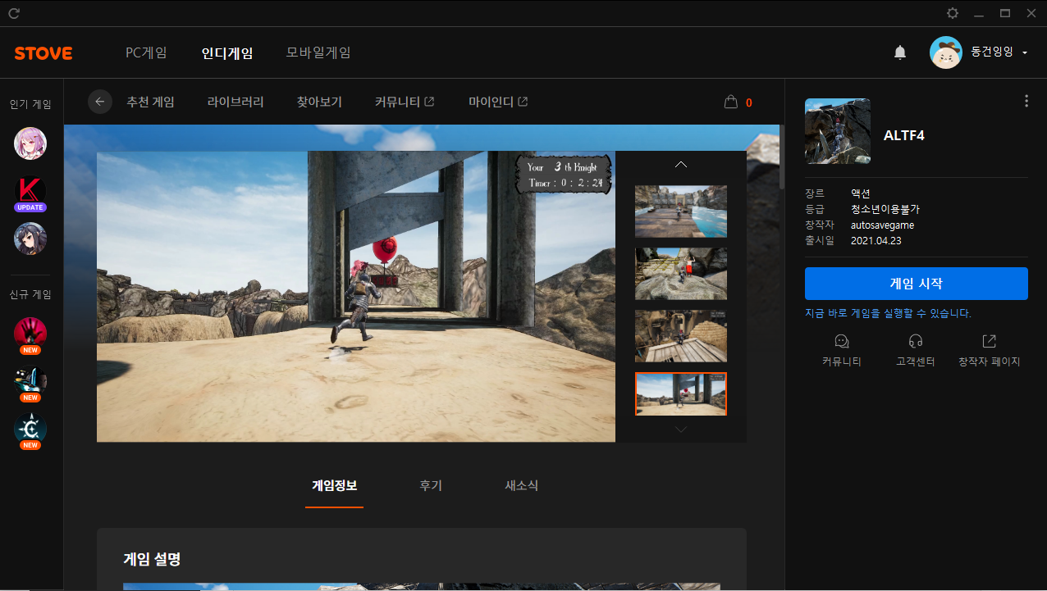Click the back arrow button
The image size is (1047, 591).
pyautogui.click(x=100, y=102)
